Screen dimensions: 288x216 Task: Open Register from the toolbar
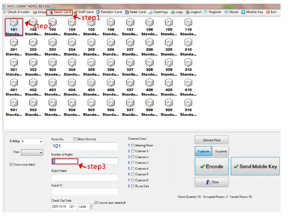pyautogui.click(x=213, y=12)
